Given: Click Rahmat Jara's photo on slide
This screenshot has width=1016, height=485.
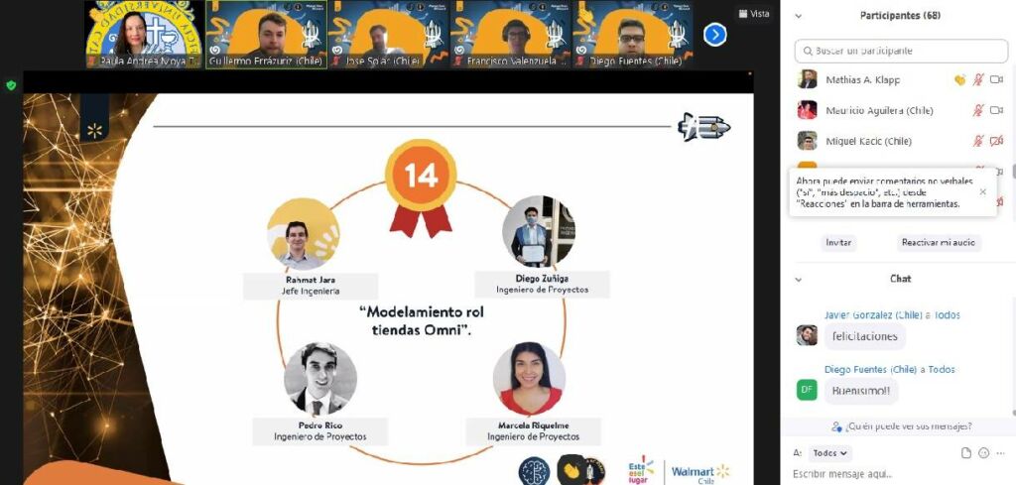Looking at the screenshot, I should pyautogui.click(x=304, y=234).
